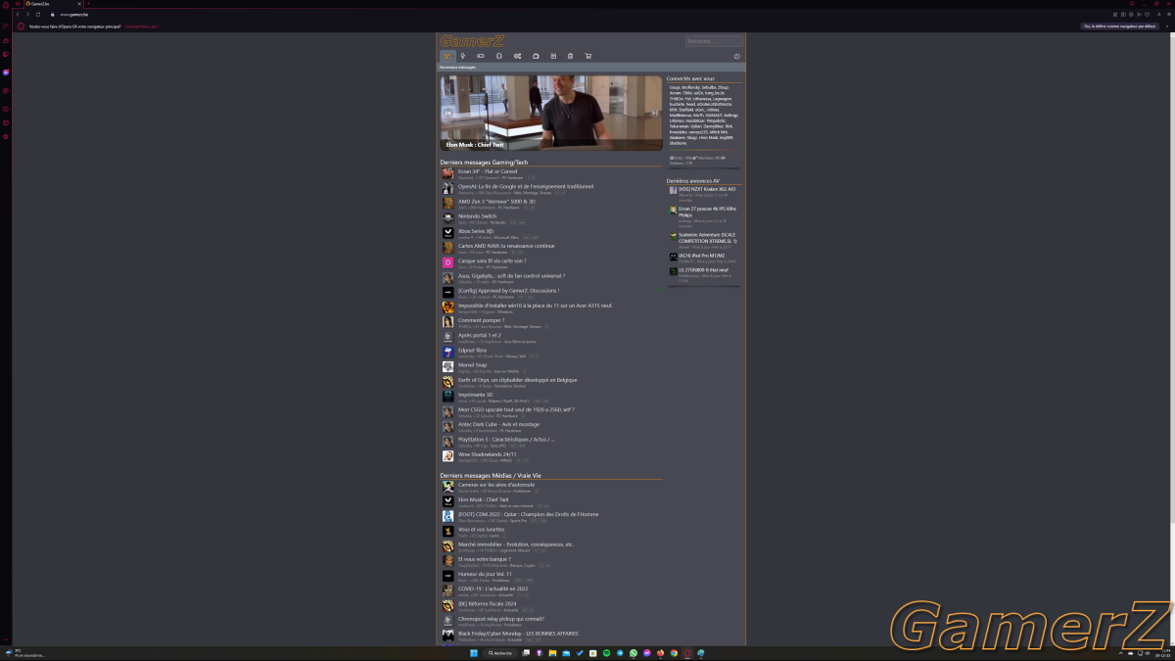Open thread 'AMD Zen 3 Vermeer 5000 & 3D'
Viewport: 1175px width, 661px height.
[x=496, y=201]
